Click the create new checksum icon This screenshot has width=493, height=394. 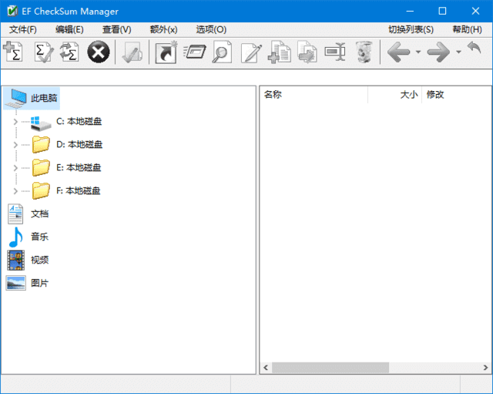tap(13, 52)
